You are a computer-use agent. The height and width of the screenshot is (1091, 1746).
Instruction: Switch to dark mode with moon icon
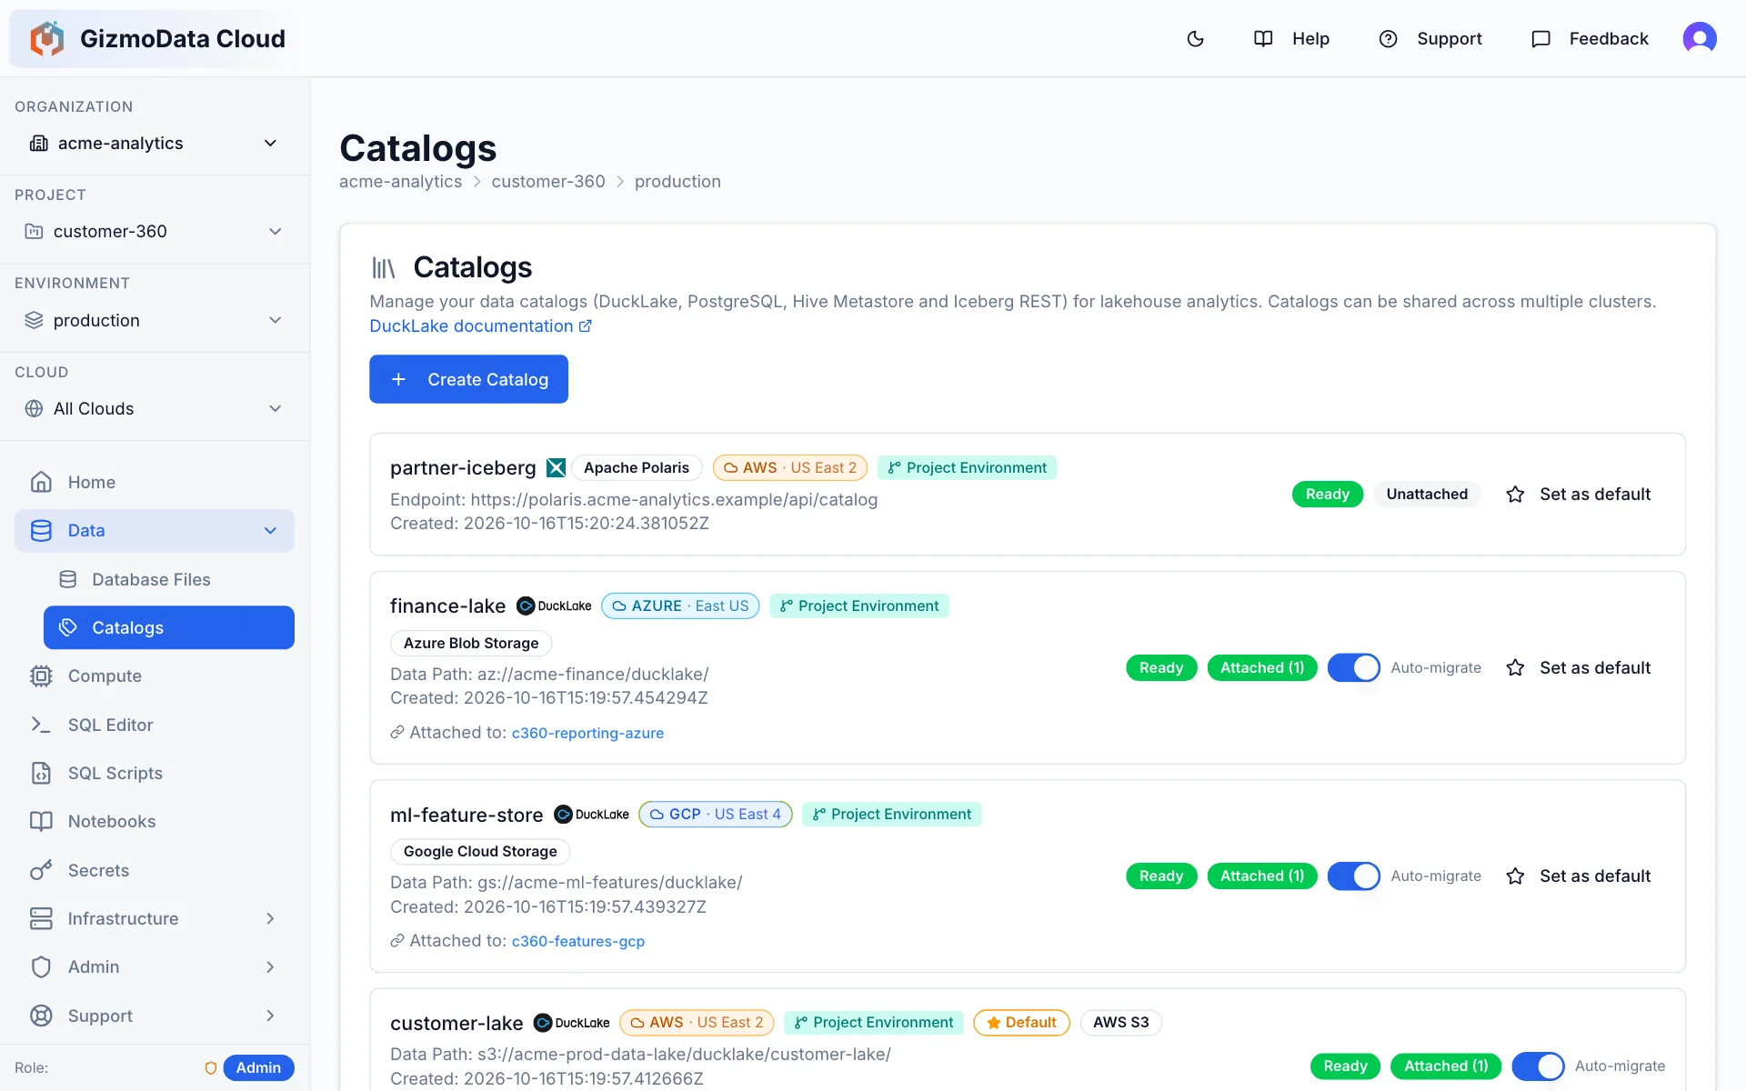[1196, 38]
